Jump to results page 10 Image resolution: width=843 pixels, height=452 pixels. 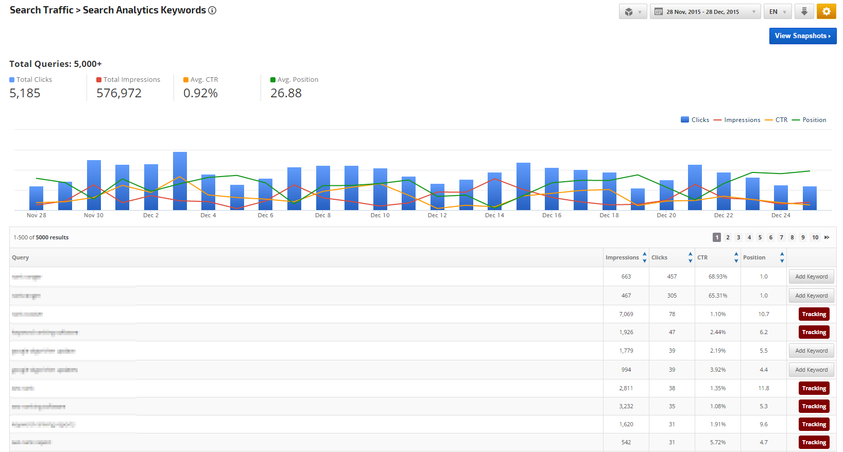815,237
